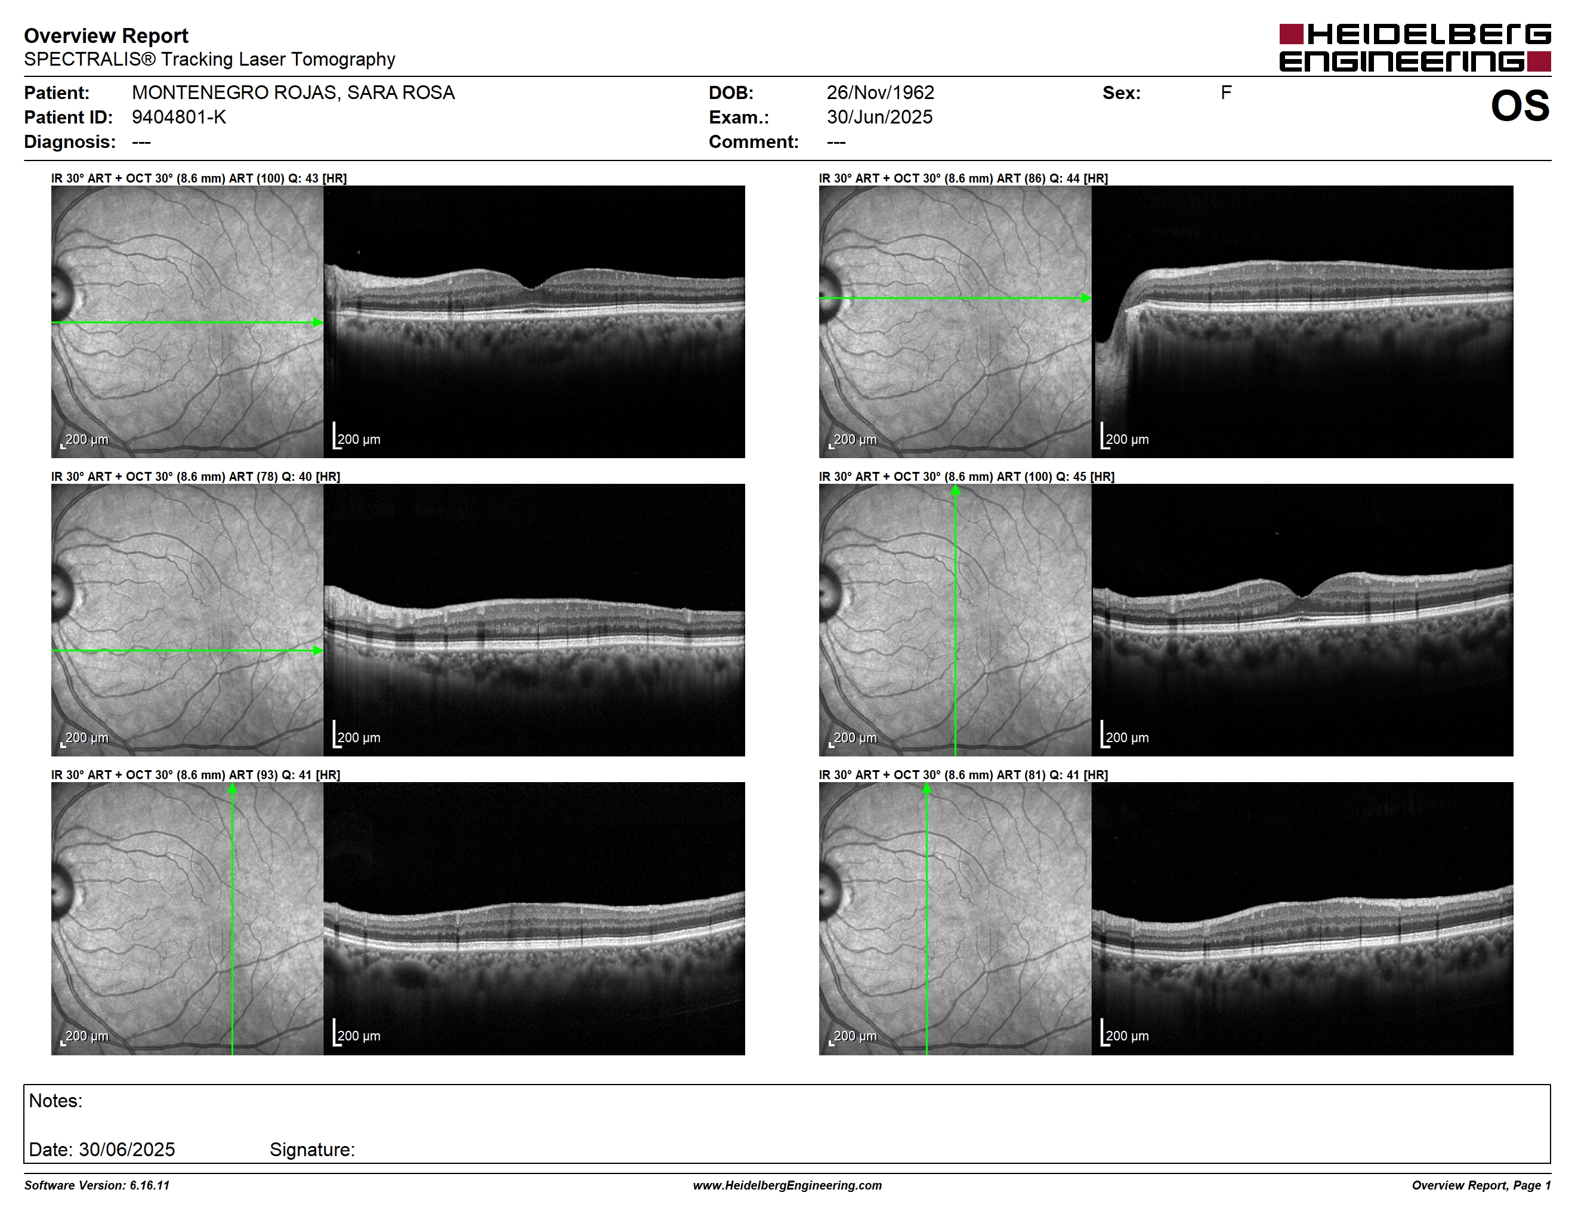This screenshot has height=1217, width=1575.
Task: Click the Signature field
Action: (312, 1150)
